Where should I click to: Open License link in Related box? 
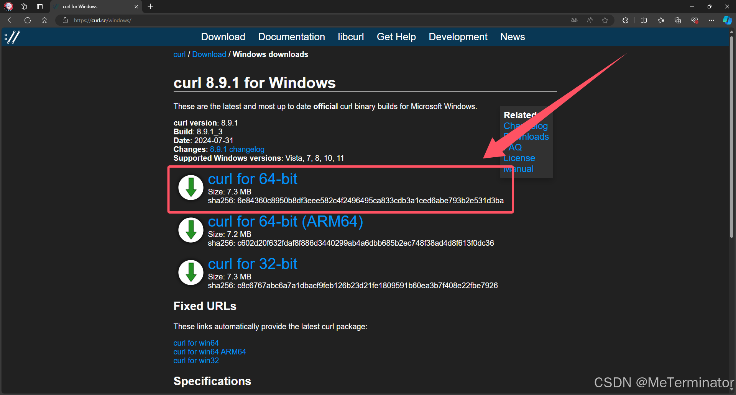pyautogui.click(x=519, y=158)
